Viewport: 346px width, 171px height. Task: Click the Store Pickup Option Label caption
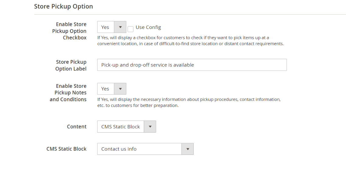click(71, 65)
